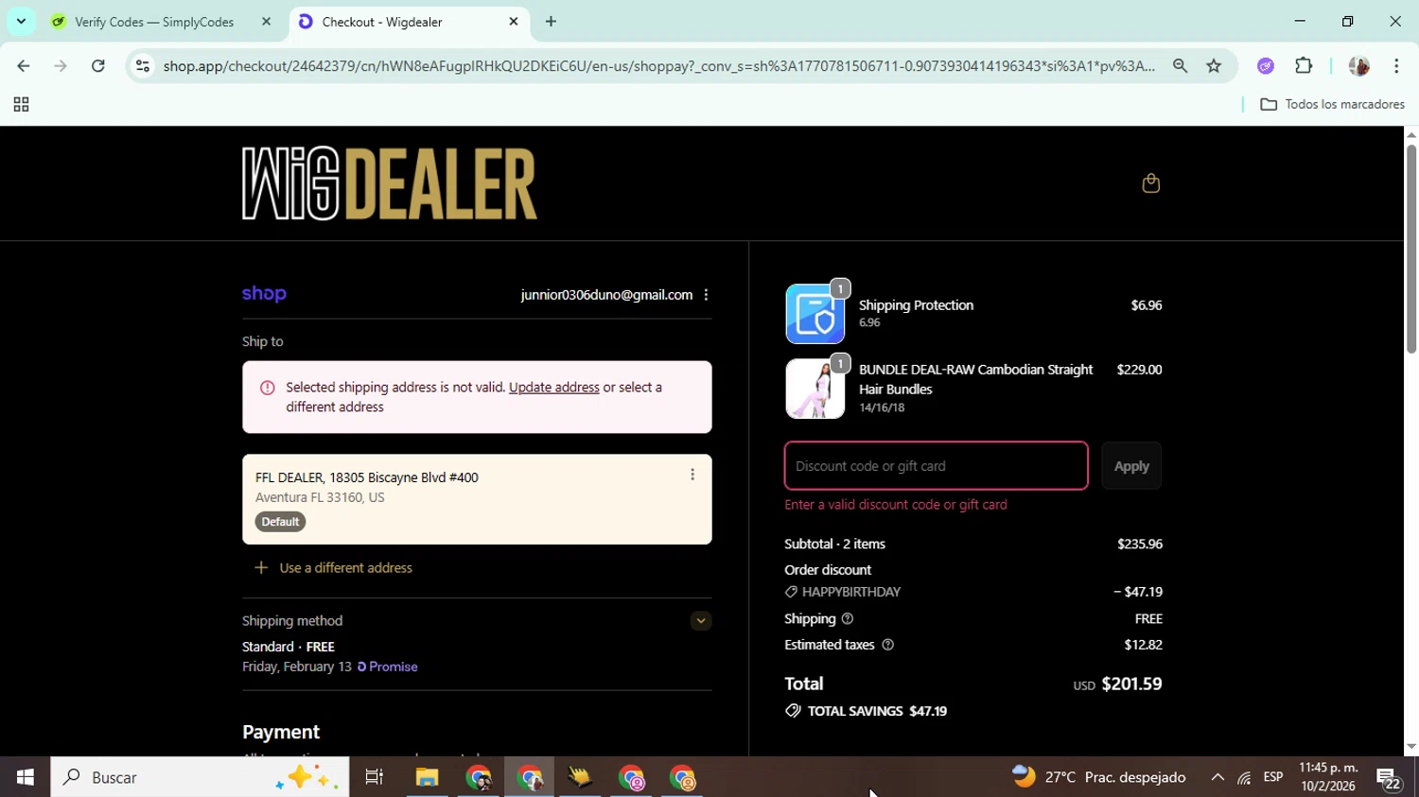Image resolution: width=1419 pixels, height=797 pixels.
Task: Click the Cambodian Hair Bundles thumbnail
Action: [x=815, y=389]
